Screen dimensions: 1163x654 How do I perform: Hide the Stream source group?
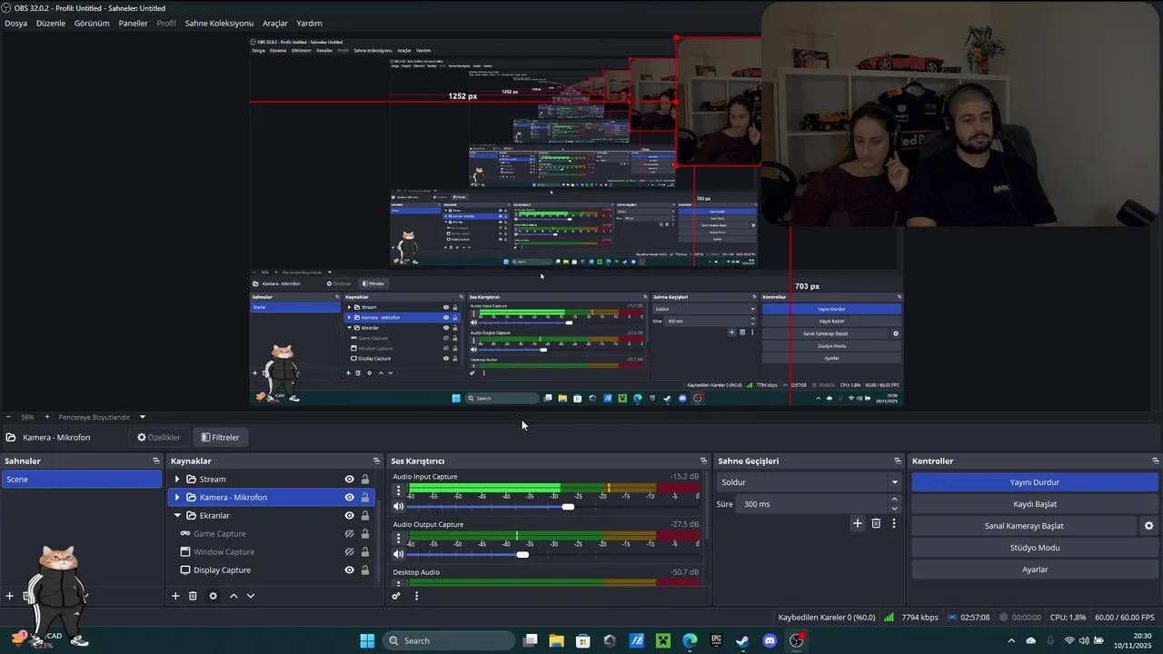349,479
